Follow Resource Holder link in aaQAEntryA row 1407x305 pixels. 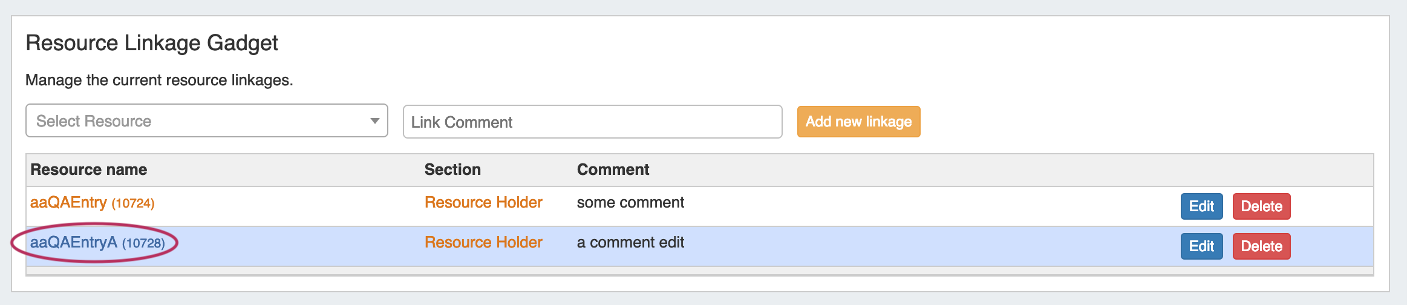[x=483, y=243]
